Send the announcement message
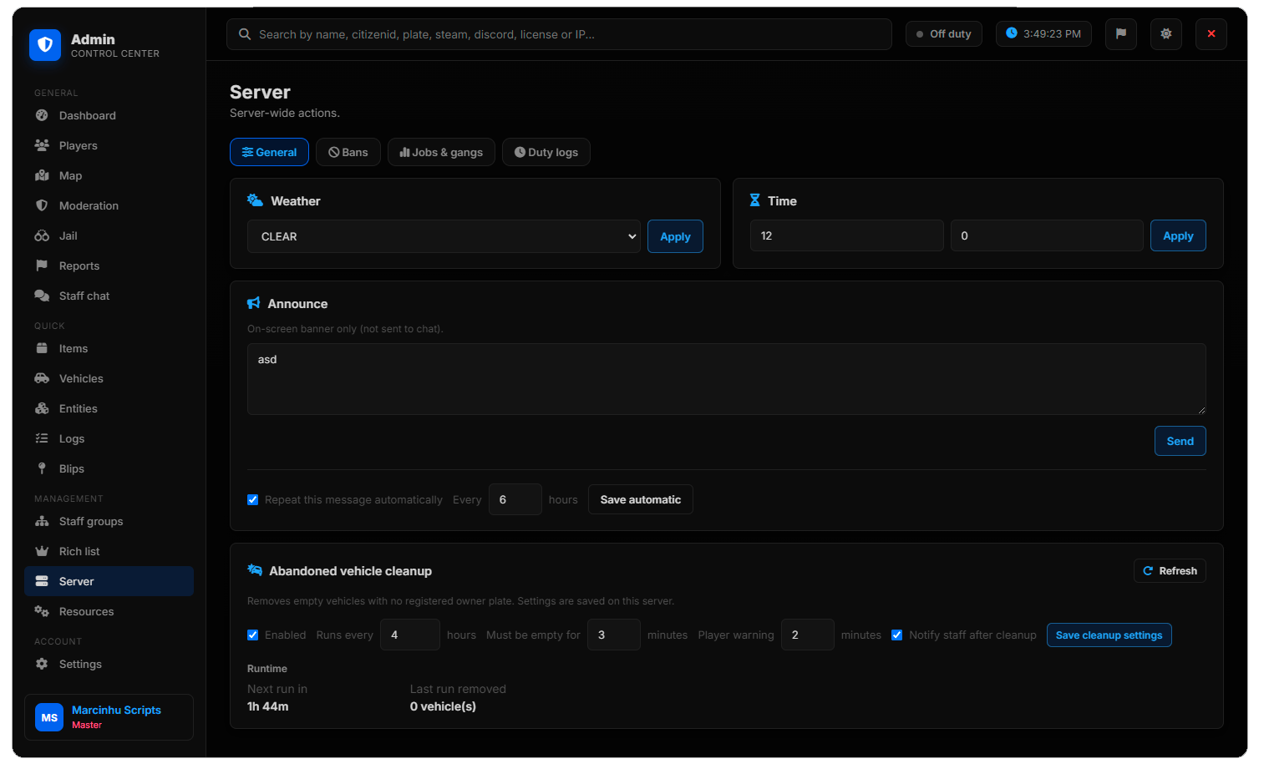 pos(1180,441)
